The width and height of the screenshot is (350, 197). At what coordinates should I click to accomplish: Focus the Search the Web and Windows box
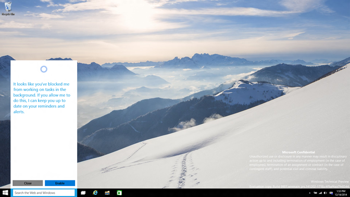pos(44,193)
